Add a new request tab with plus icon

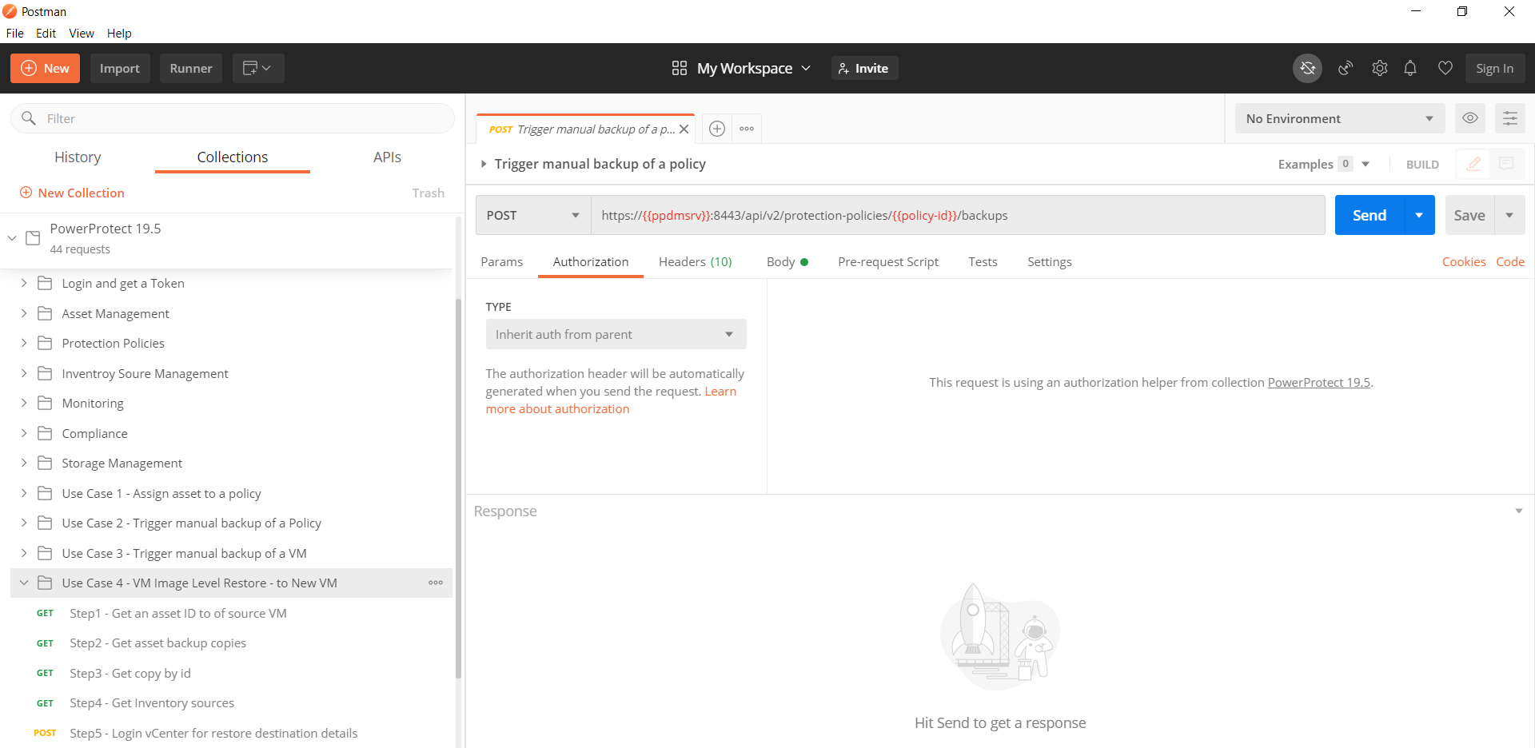pyautogui.click(x=717, y=129)
